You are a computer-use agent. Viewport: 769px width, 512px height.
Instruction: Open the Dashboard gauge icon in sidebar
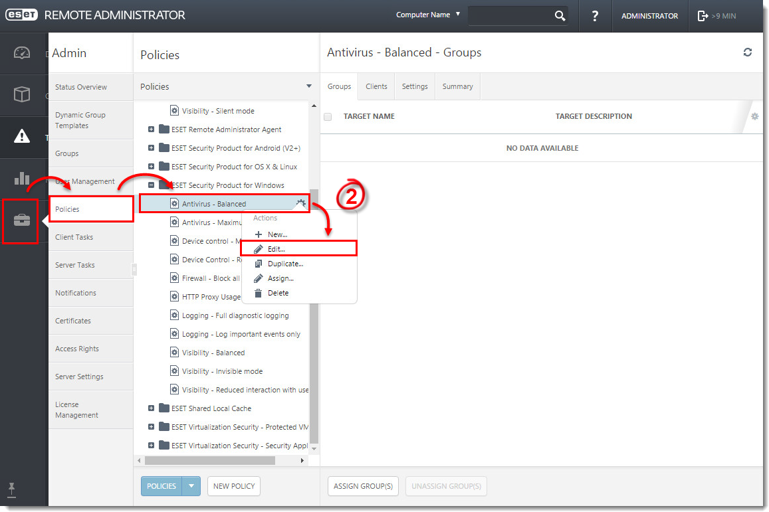coord(21,53)
